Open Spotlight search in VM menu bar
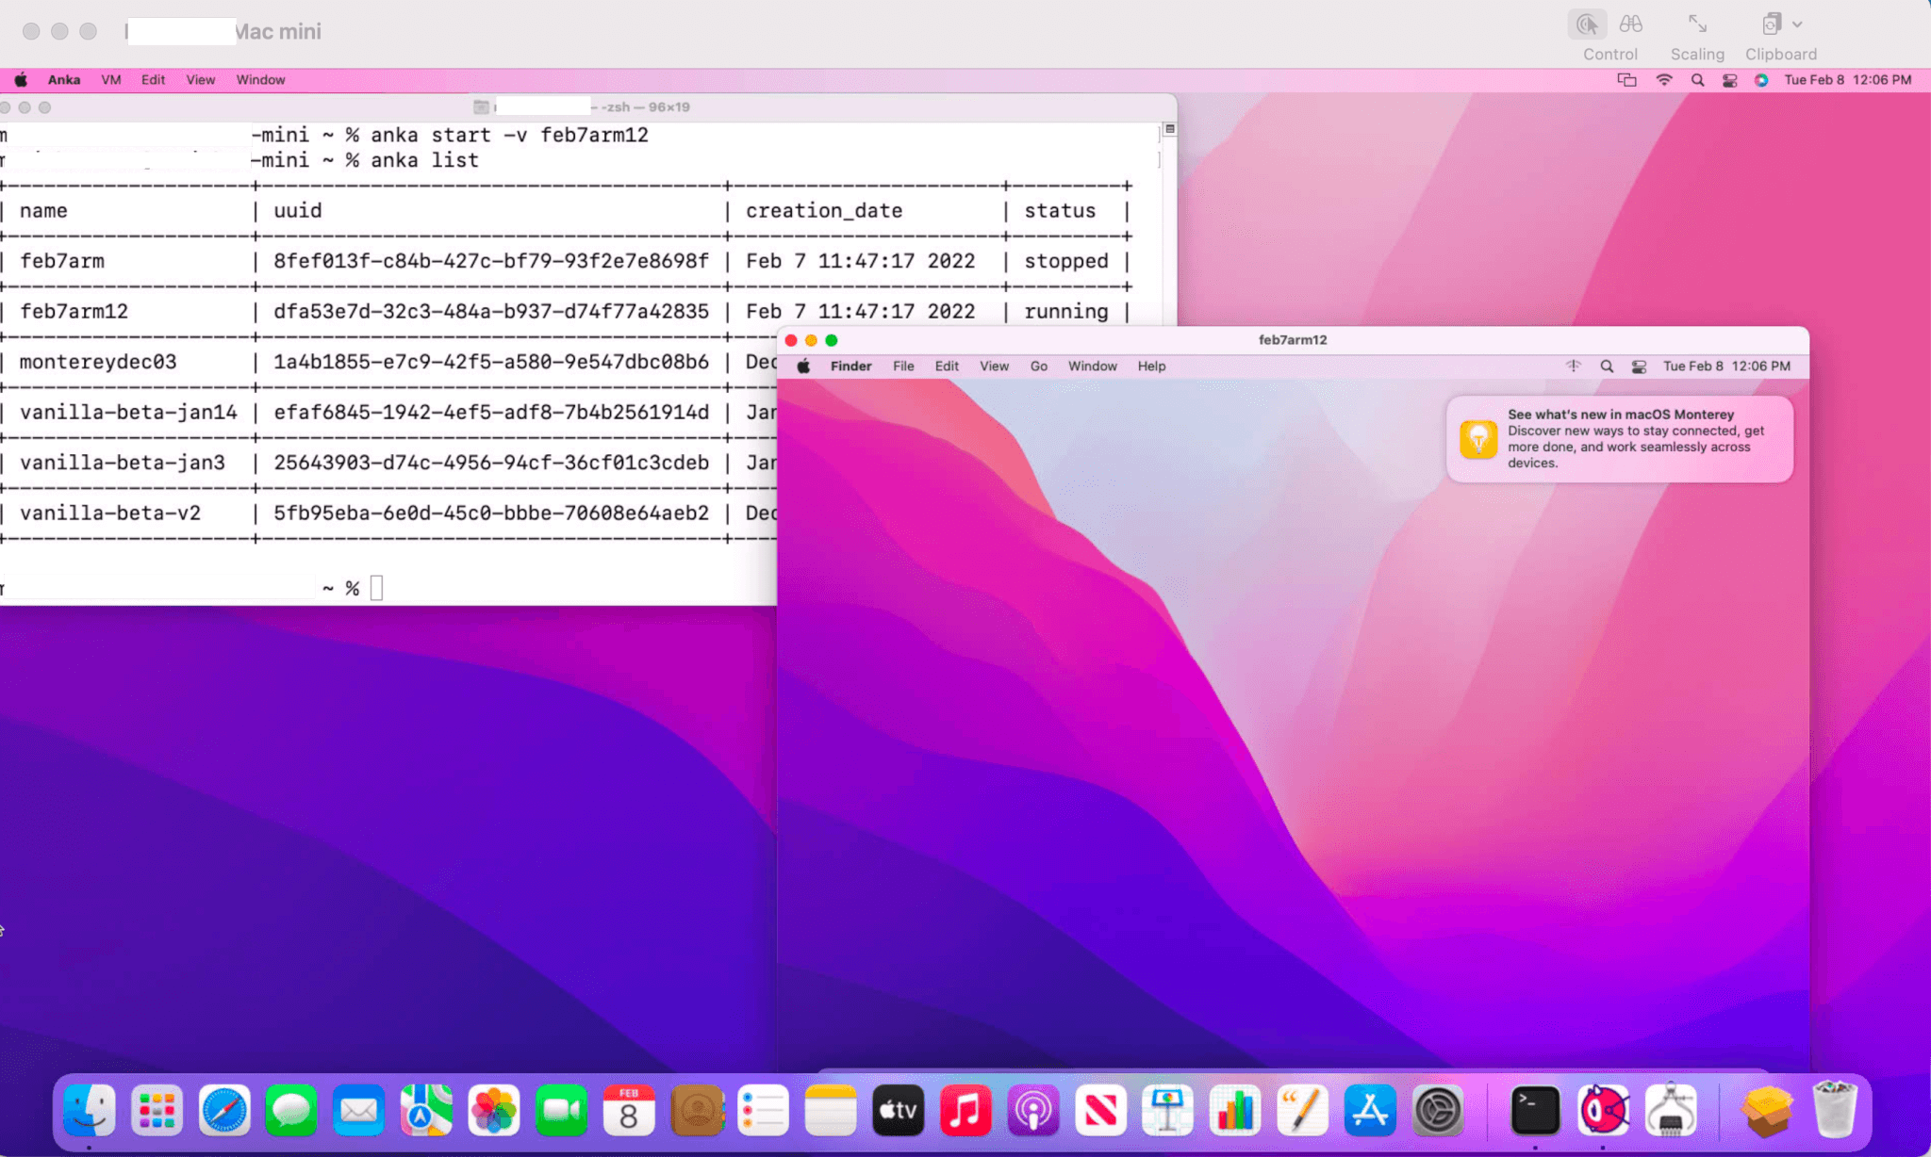The width and height of the screenshot is (1931, 1157). (x=1607, y=367)
